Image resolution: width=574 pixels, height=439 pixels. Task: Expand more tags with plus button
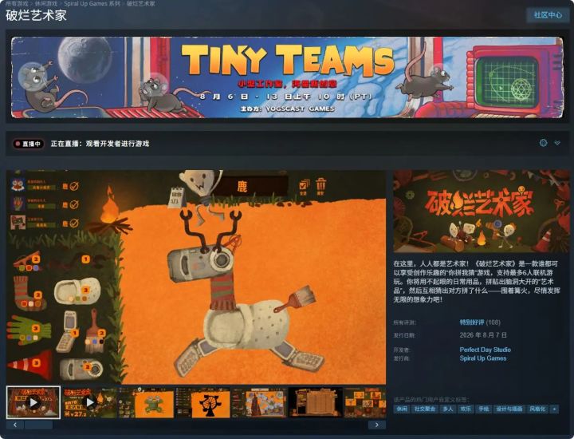click(x=555, y=409)
